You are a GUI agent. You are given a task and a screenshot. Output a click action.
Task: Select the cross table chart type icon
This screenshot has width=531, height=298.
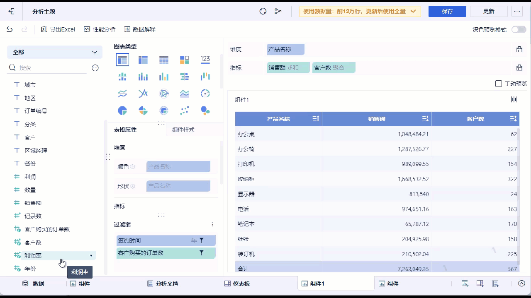(x=143, y=60)
